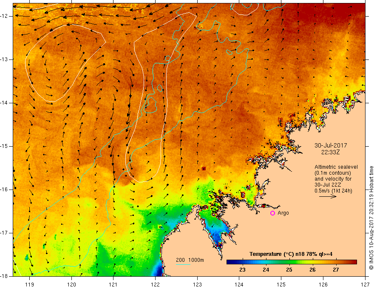The width and height of the screenshot is (374, 289).
Task: Click the 30-Jul-2017 date label
Action: [331, 145]
